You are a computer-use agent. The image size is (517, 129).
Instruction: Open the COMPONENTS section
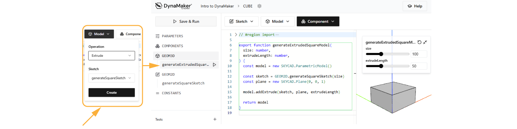(x=173, y=46)
